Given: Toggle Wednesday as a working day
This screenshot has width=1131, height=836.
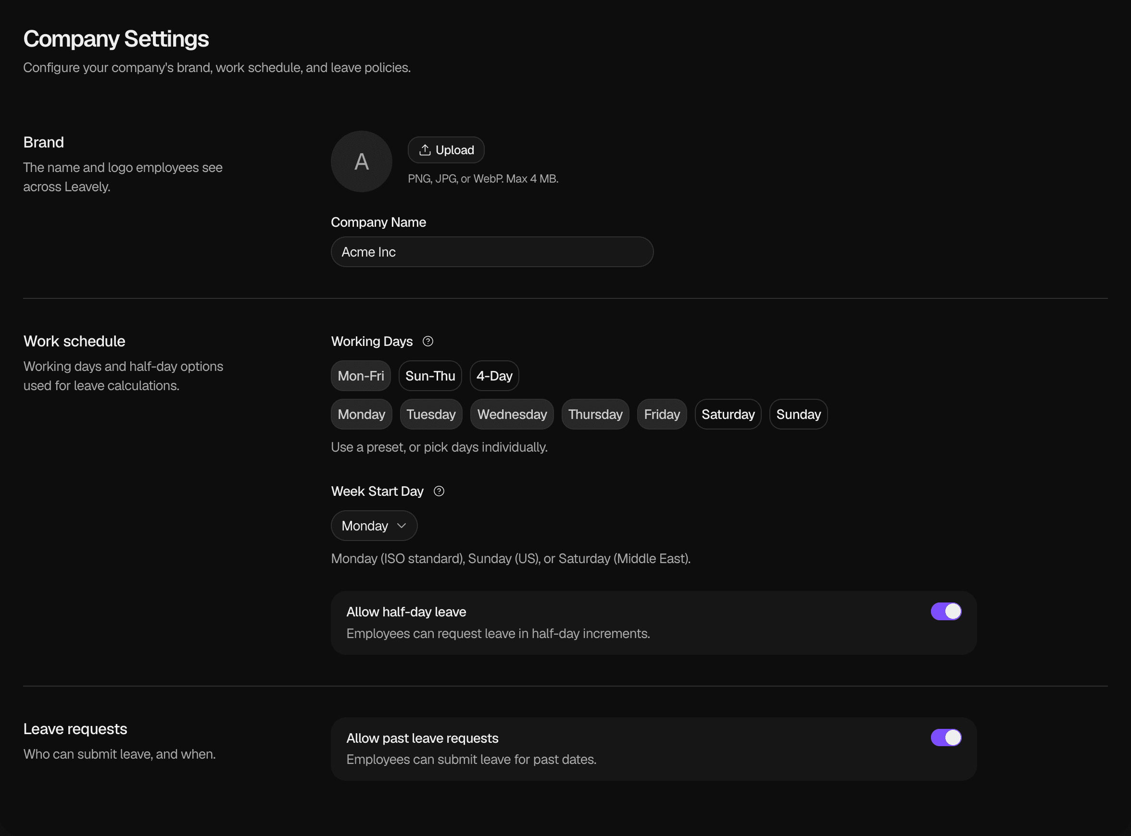Looking at the screenshot, I should pos(512,415).
